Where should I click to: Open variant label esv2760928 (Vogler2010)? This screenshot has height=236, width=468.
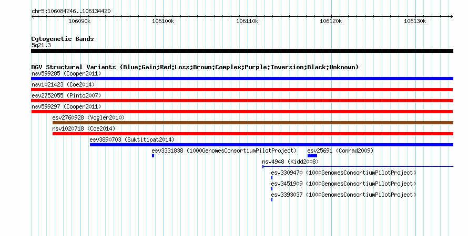(88, 117)
